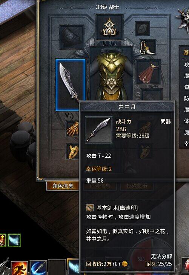Click the green-bordered slash buff icon
The height and width of the screenshot is (275, 189).
[14, 240]
